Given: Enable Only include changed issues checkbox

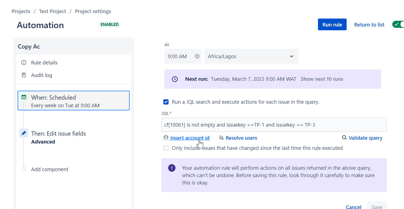Looking at the screenshot, I should (x=166, y=148).
